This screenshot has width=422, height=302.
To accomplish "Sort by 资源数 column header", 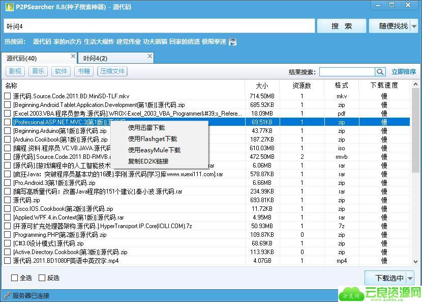I will tap(302, 86).
